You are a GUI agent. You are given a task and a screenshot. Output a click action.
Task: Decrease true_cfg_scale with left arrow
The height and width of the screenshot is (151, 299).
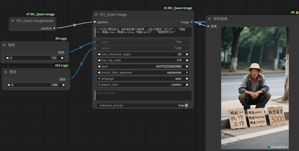point(99,60)
